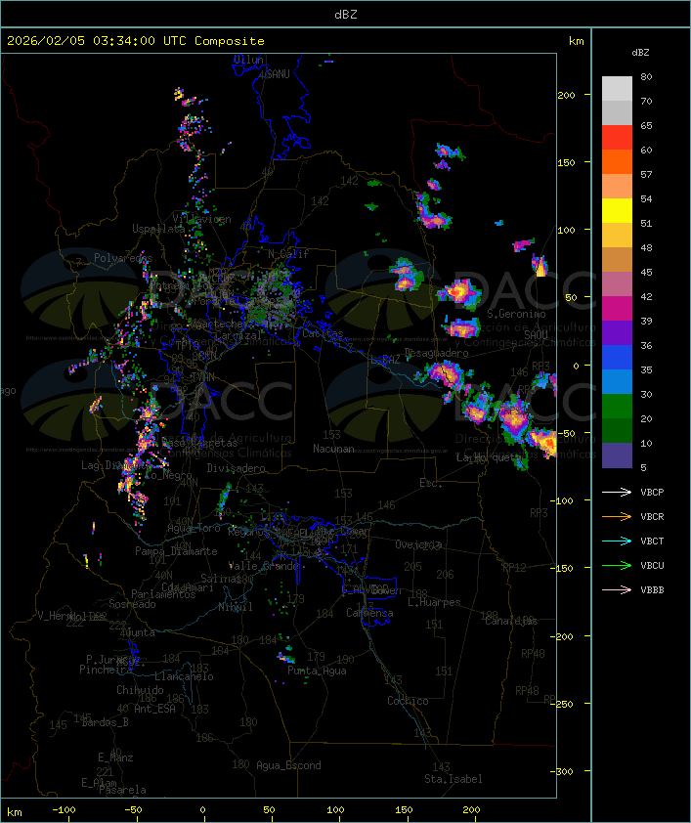Viewport: 691px width, 823px height.
Task: Click the Agua_Escond map label
Action: 288,765
